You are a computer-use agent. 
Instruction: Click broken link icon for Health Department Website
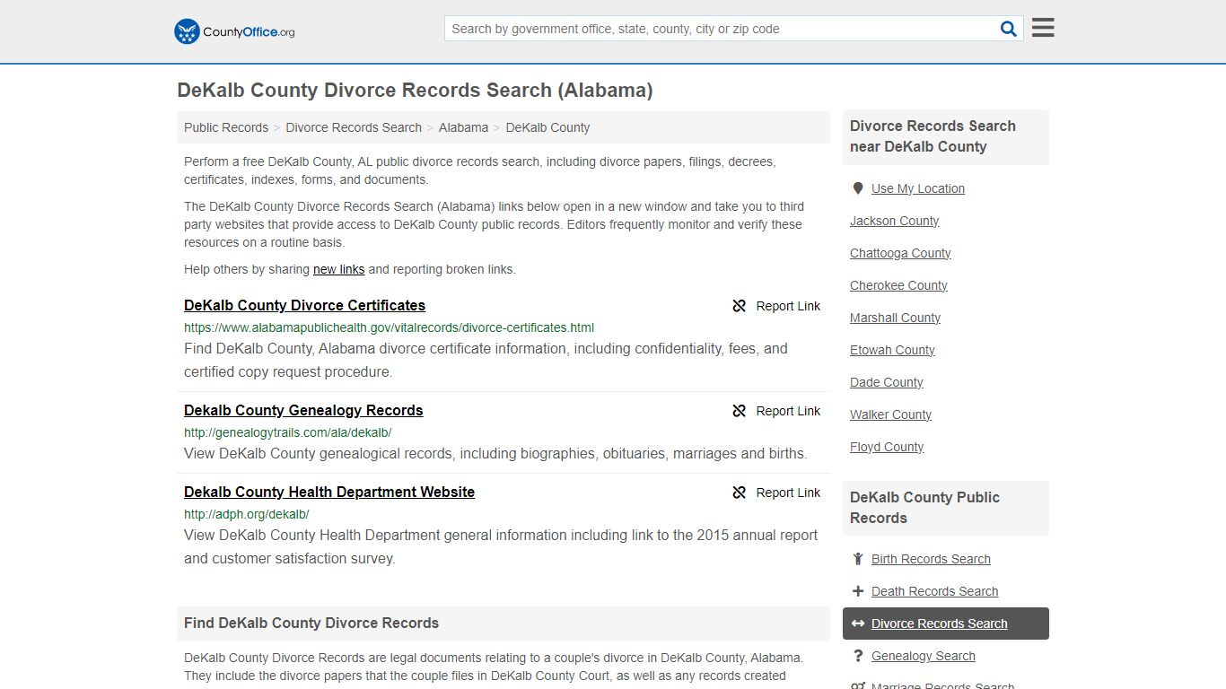click(740, 493)
